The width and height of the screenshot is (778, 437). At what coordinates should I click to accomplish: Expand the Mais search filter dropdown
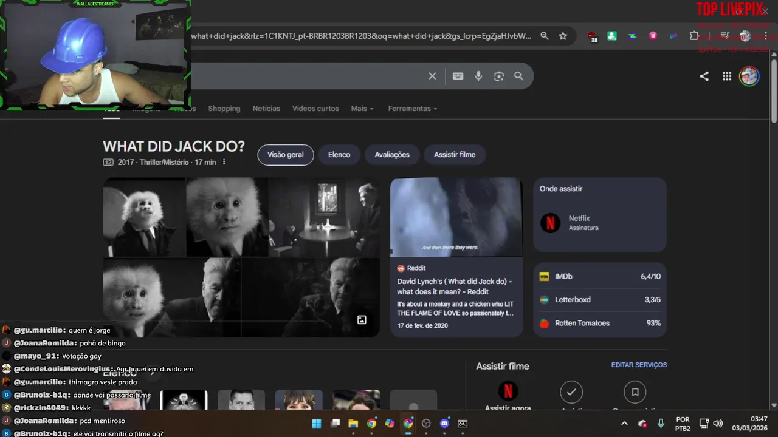tap(362, 109)
